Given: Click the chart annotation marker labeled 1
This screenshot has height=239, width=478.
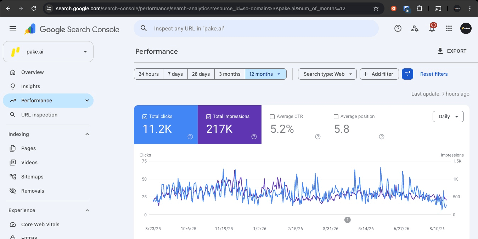Looking at the screenshot, I should [x=348, y=220].
